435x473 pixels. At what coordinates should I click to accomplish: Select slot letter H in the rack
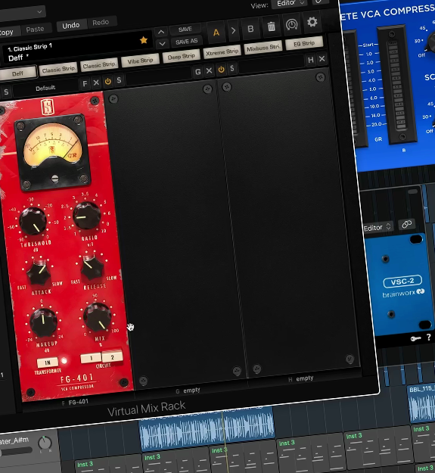click(311, 60)
